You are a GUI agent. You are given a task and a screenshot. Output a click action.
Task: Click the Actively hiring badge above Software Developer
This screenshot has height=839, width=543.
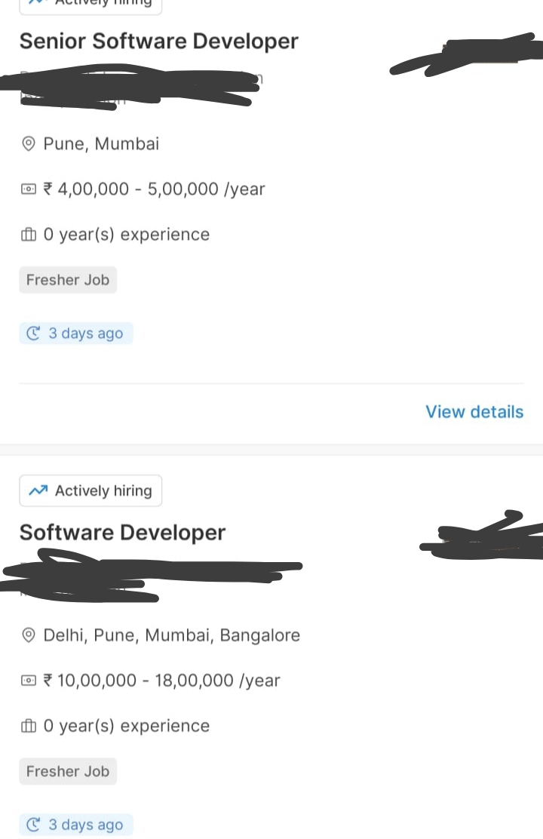(x=90, y=491)
